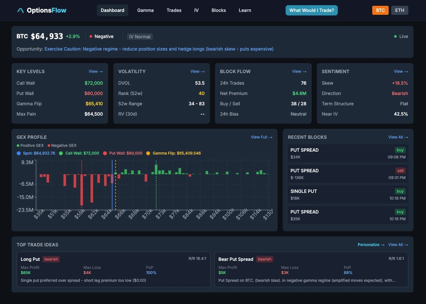Select the Blocks navigation item
This screenshot has height=304, width=426.
219,10
